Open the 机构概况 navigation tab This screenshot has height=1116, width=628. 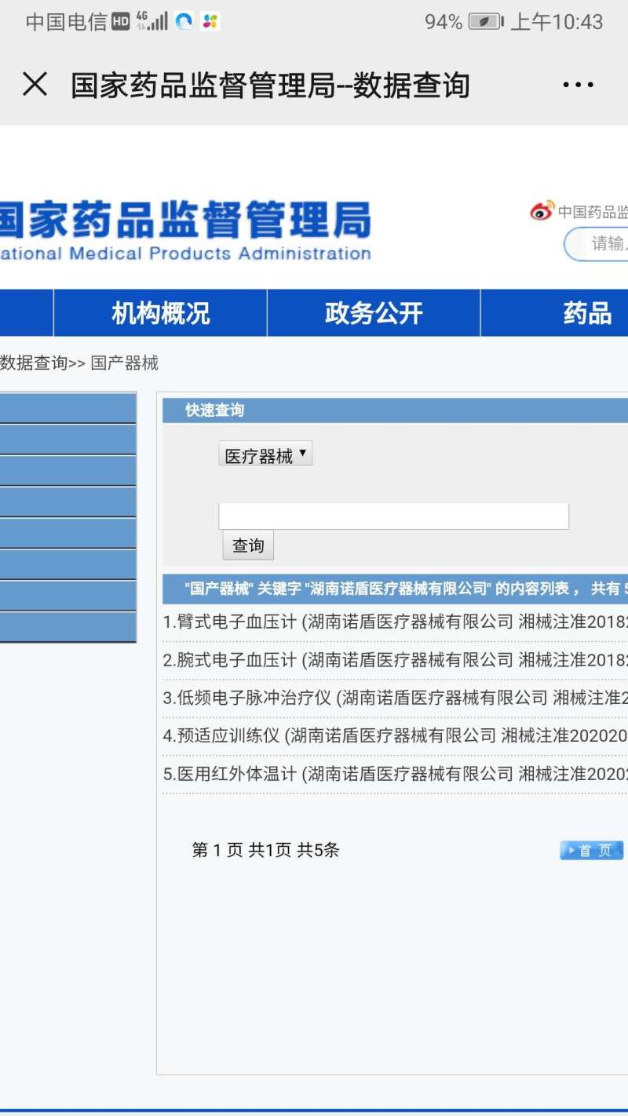160,313
